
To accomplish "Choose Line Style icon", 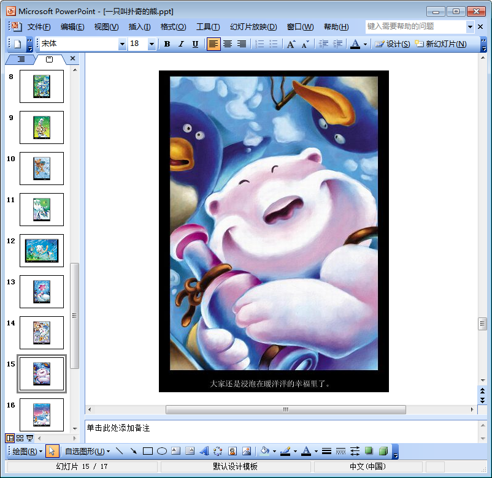I will coord(326,452).
